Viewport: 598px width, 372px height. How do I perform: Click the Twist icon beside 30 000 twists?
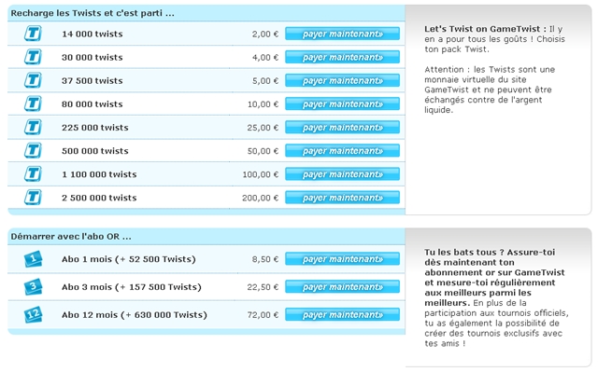click(x=33, y=57)
